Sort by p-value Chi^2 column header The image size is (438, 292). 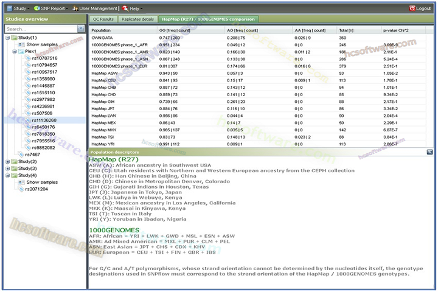[x=403, y=30]
